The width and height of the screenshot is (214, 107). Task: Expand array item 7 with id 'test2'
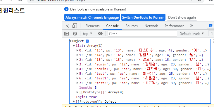[77, 83]
